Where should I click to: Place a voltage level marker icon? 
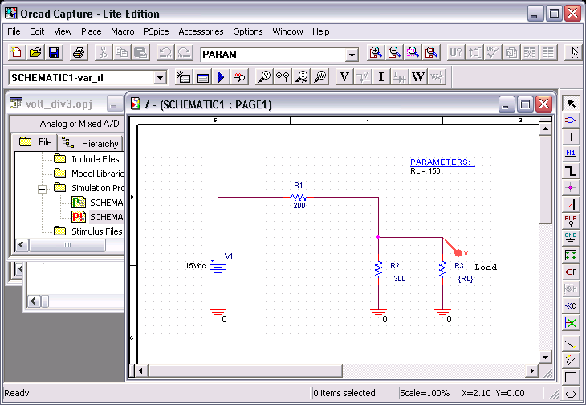point(264,77)
